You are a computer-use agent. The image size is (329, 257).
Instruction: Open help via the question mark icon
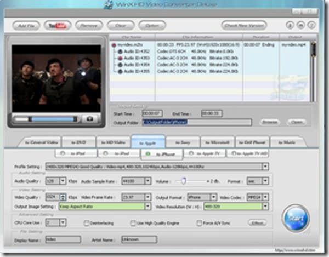tap(311, 25)
